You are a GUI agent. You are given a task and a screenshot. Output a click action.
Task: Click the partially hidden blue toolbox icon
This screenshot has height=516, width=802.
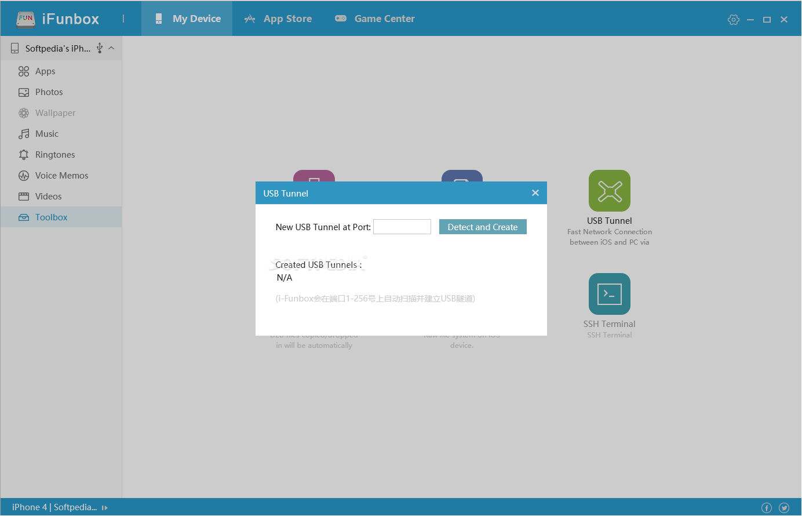(x=462, y=176)
